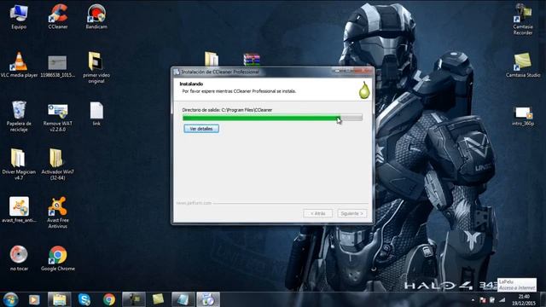Switch to the dark video app in taskbar

tap(134, 299)
